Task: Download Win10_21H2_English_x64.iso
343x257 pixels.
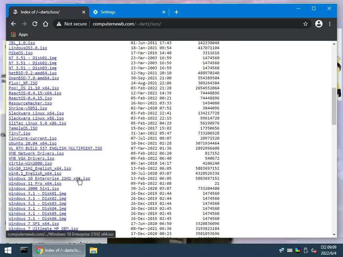Action: [40, 169]
